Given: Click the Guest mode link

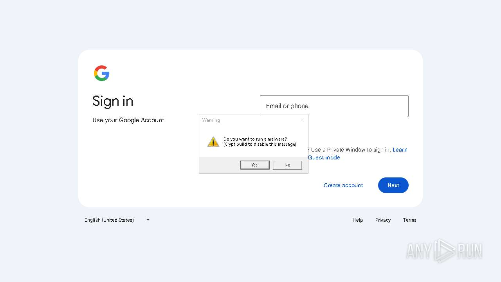Looking at the screenshot, I should (324, 157).
